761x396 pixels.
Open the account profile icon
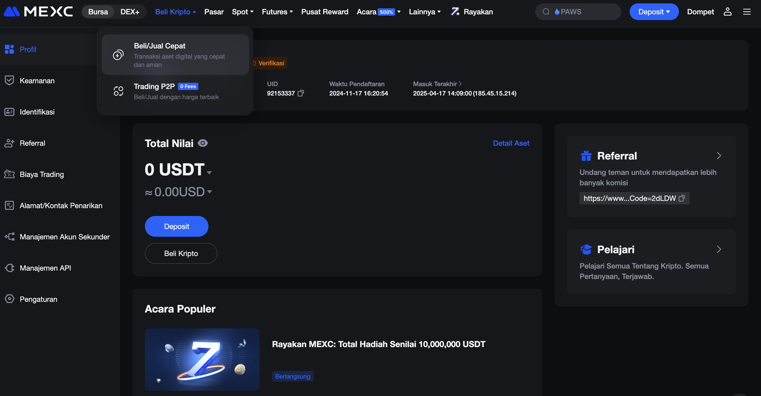[728, 12]
